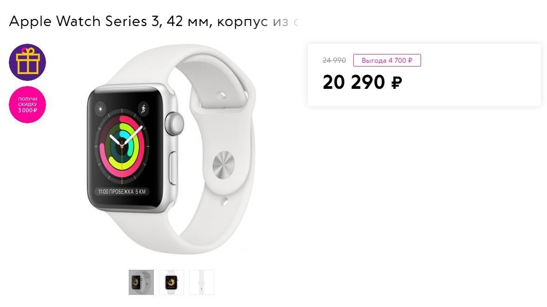Click the 20 290 ₽ current price
Viewport: 547px width, 307px height.
click(x=362, y=82)
